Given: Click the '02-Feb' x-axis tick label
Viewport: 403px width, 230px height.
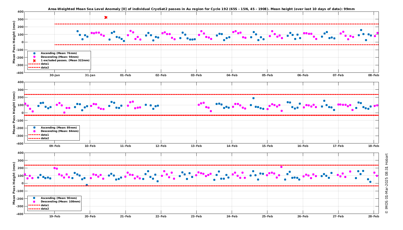Looking at the screenshot, I should pyautogui.click(x=161, y=75).
